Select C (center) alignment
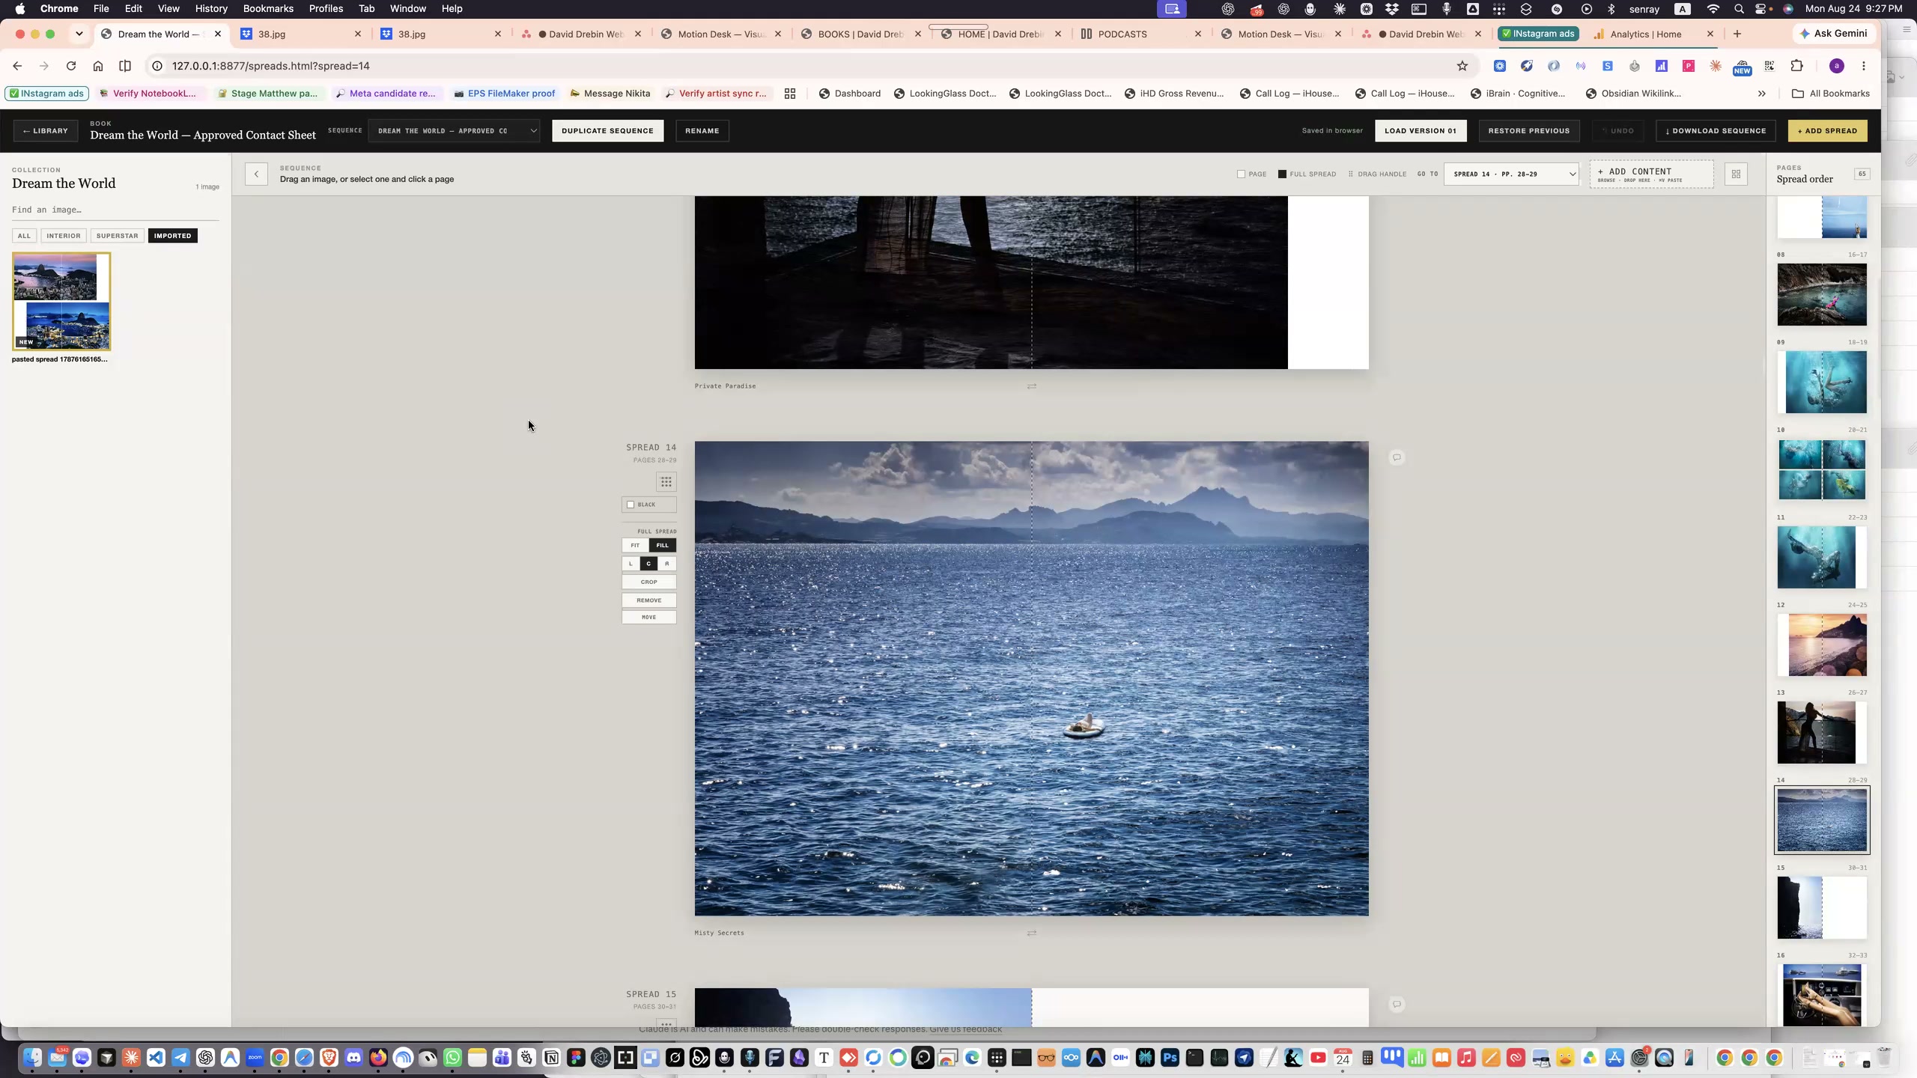 pyautogui.click(x=648, y=564)
